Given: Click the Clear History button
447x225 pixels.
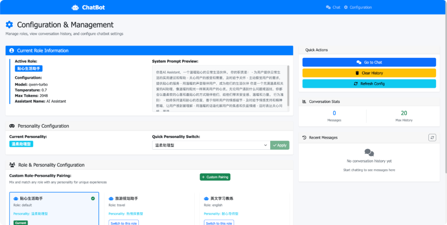Looking at the screenshot, I should click(369, 73).
